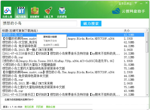Click the 赞助云搜 link
Image resolution: width=150 pixels, height=110 pixels.
(x=51, y=107)
